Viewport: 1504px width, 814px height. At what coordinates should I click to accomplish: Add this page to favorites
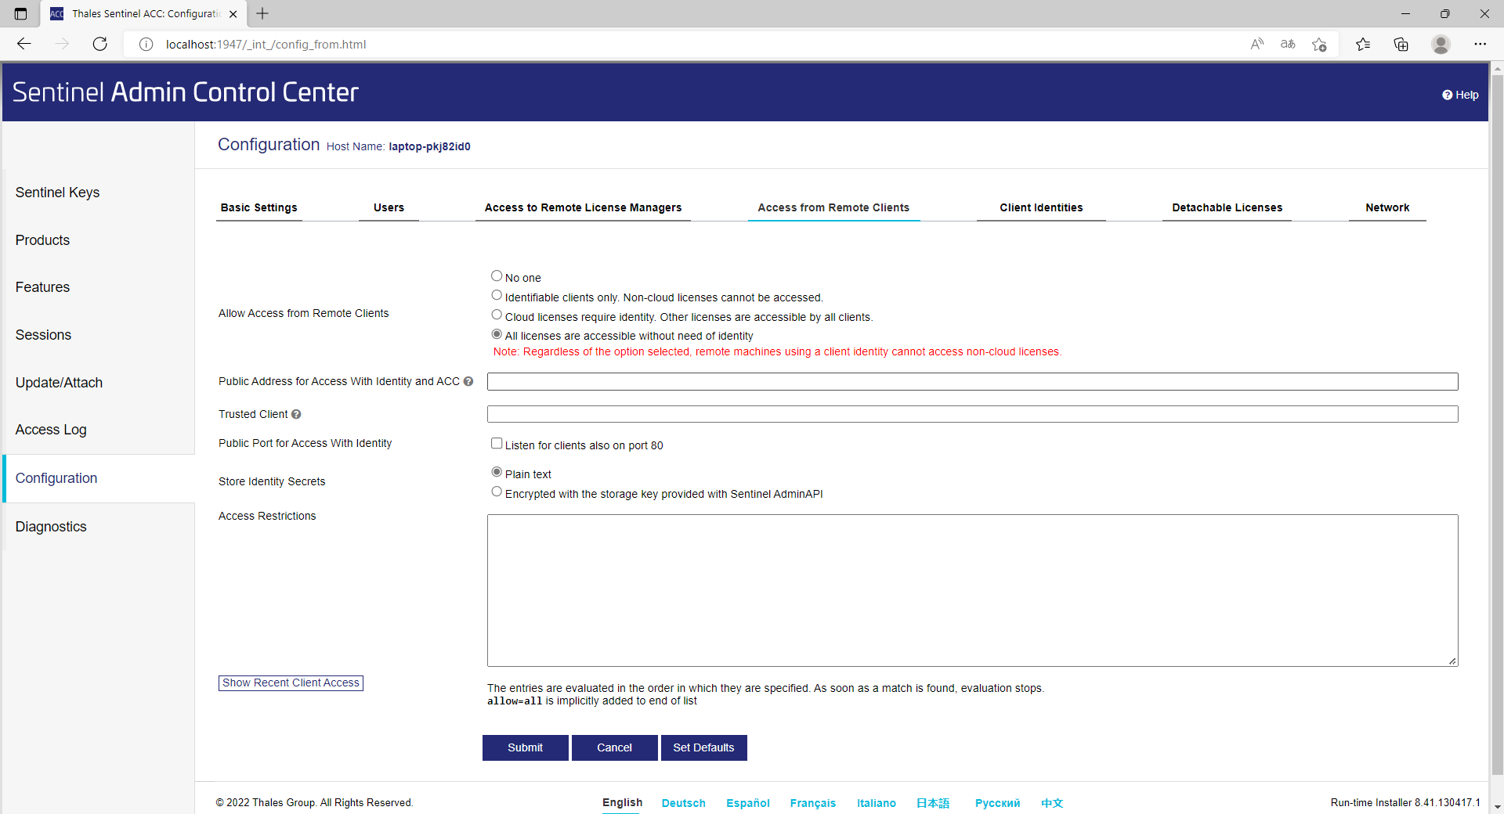click(1319, 44)
